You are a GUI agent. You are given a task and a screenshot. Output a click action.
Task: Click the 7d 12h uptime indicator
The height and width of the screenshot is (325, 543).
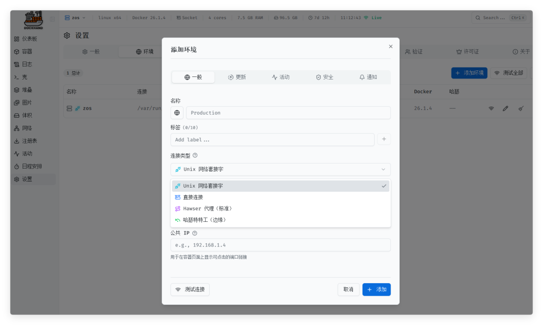[319, 18]
